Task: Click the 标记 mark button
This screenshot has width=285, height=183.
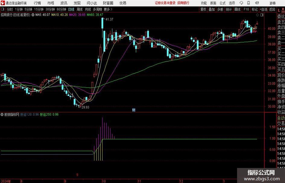Action: tap(255, 9)
